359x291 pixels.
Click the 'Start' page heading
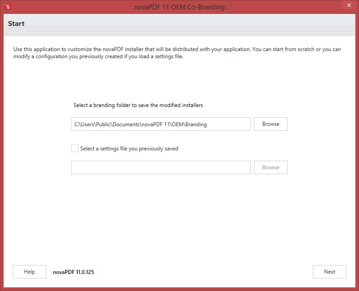pos(16,24)
